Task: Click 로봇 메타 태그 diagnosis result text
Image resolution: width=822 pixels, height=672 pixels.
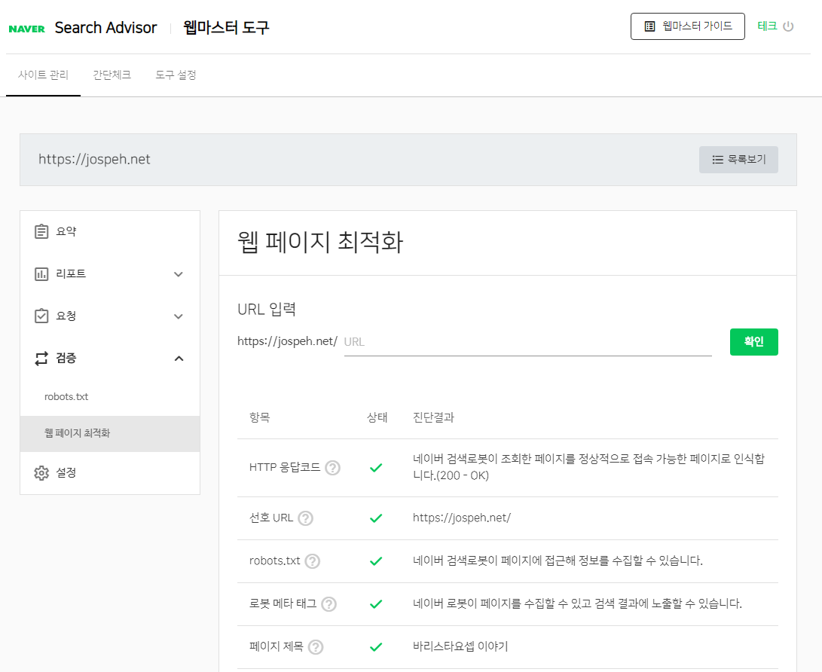Action: tap(577, 604)
